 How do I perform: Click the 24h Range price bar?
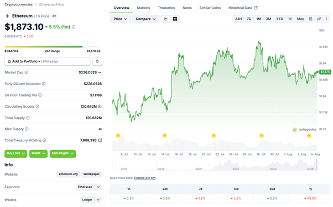(52, 46)
